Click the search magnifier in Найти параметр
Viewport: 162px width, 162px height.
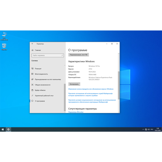tap(62, 55)
